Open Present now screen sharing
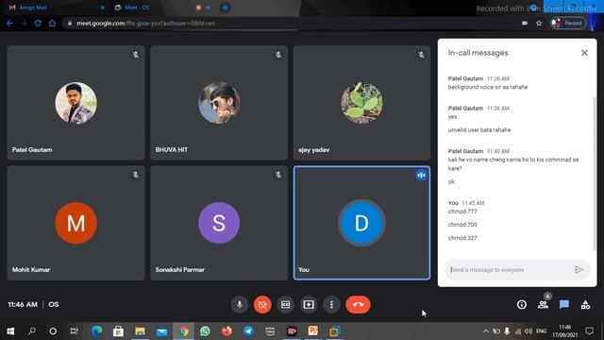Viewport: 604px width, 340px height. 309,304
